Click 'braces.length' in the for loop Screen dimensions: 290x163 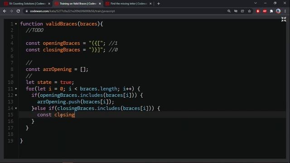point(99,89)
